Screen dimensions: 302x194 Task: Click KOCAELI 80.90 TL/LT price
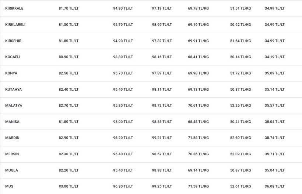pyautogui.click(x=69, y=57)
